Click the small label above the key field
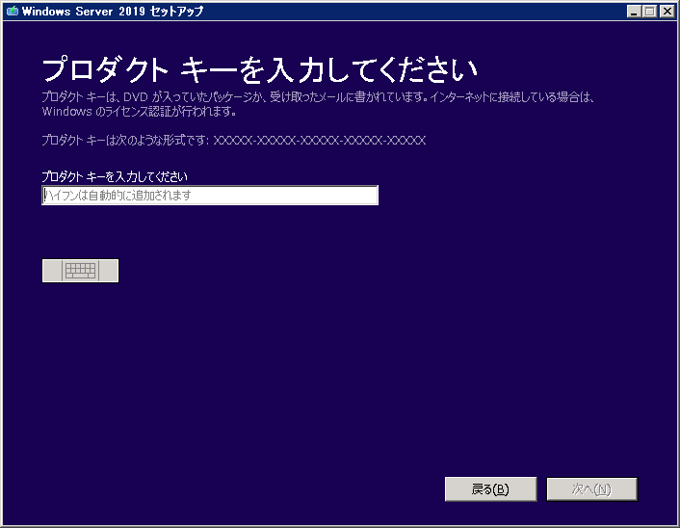The width and height of the screenshot is (680, 528). coord(115,176)
